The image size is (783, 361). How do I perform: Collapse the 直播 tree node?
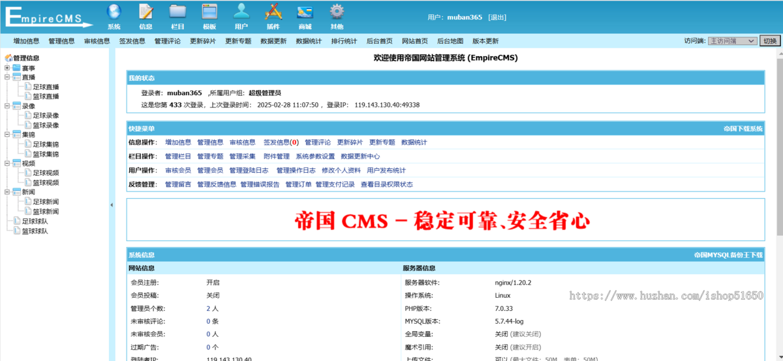(7, 77)
